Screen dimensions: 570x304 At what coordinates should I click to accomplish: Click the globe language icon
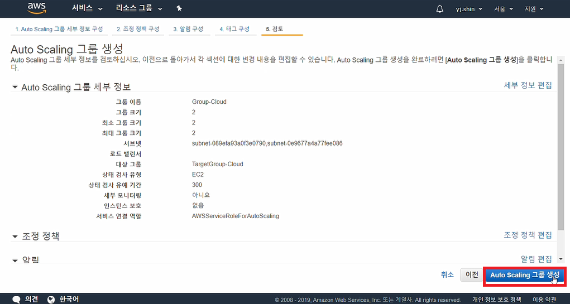(51, 300)
